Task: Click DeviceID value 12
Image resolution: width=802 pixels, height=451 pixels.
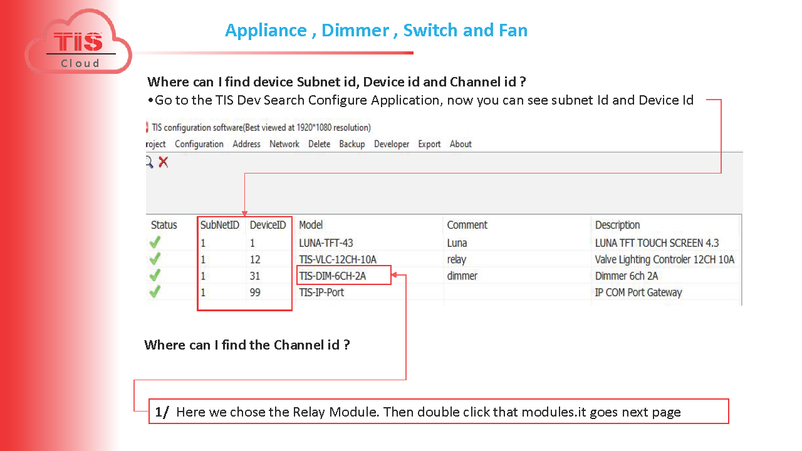Action: pyautogui.click(x=255, y=259)
